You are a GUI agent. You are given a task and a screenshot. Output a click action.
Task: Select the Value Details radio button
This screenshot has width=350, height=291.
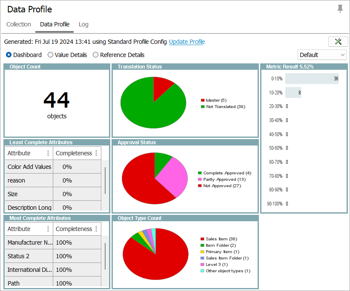point(51,55)
